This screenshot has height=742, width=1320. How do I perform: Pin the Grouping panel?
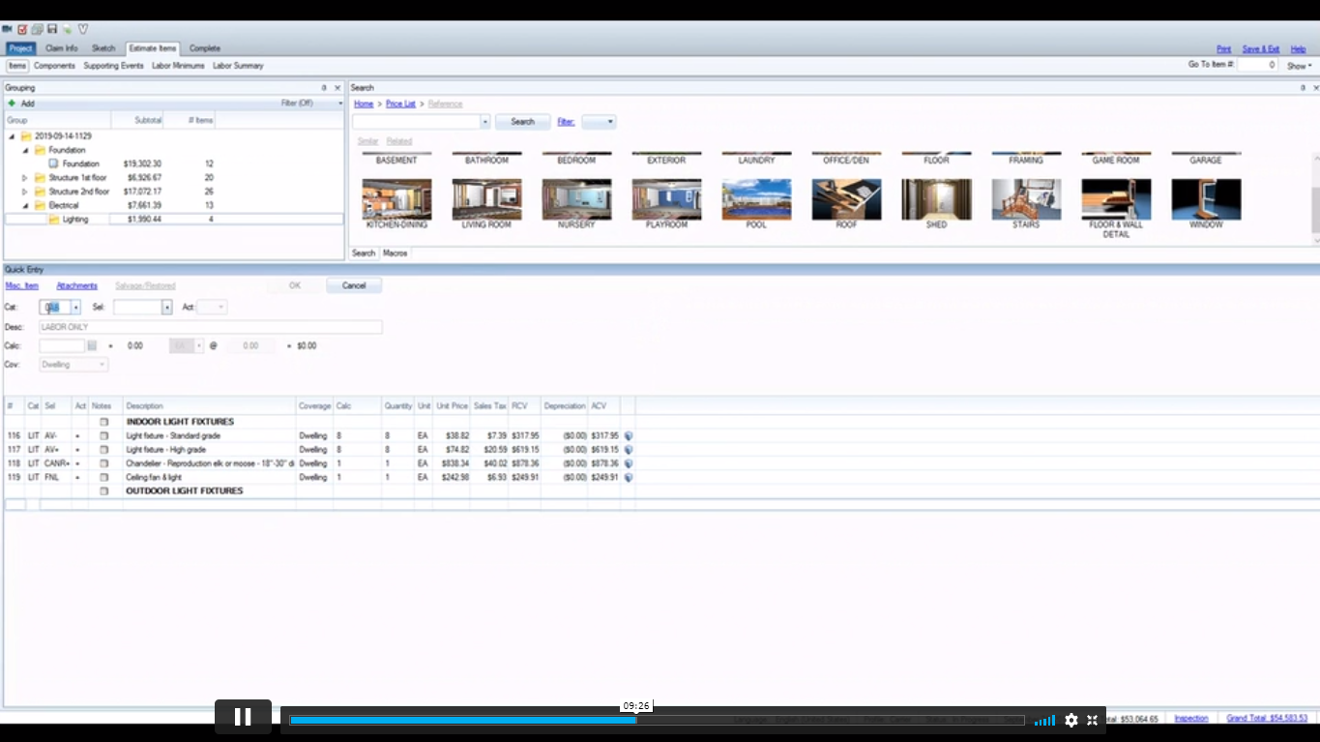324,88
